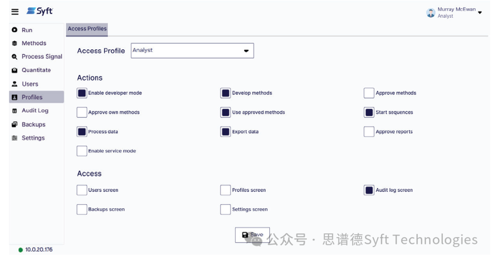Toggle Use approved methods checkbox
The height and width of the screenshot is (259, 493).
click(x=226, y=112)
